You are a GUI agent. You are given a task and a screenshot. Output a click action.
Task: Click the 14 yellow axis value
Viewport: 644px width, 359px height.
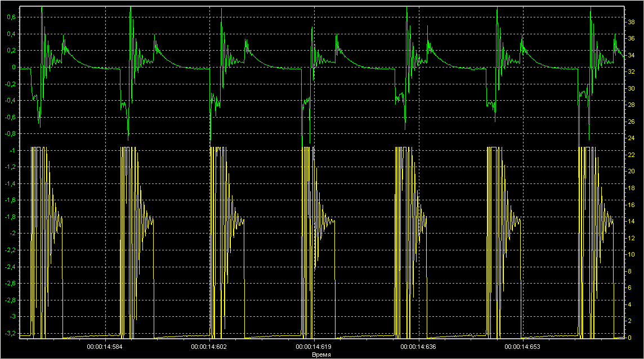(631, 221)
